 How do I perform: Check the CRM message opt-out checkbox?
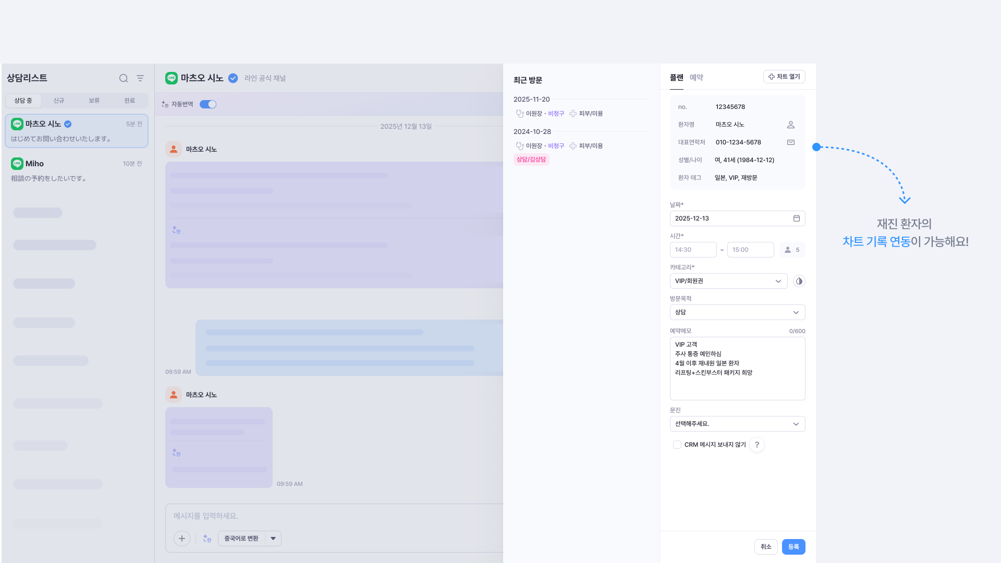click(x=677, y=445)
